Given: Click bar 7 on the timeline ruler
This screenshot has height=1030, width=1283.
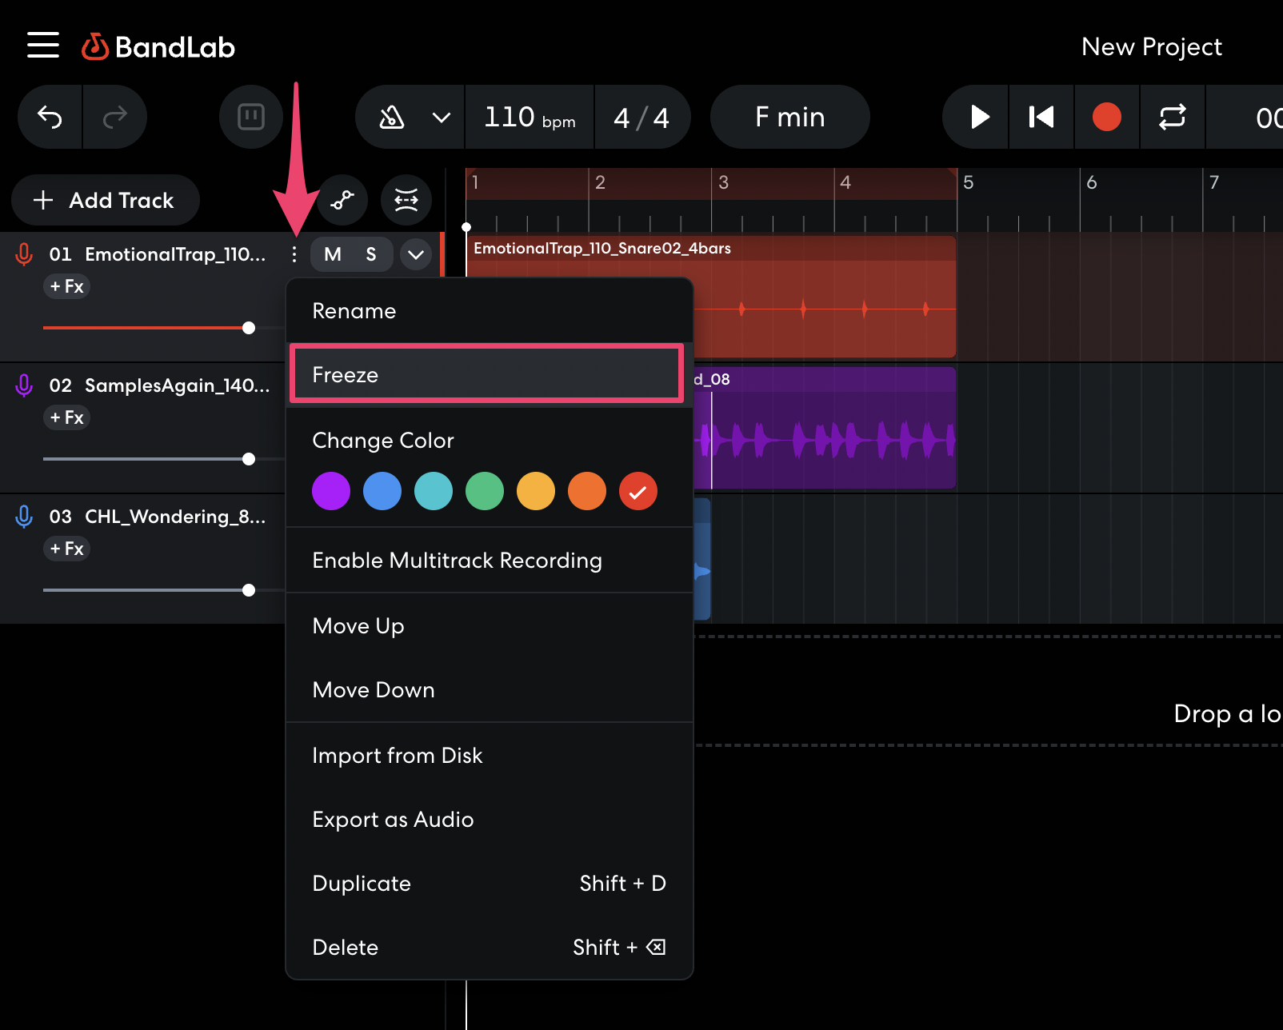Looking at the screenshot, I should (1213, 183).
